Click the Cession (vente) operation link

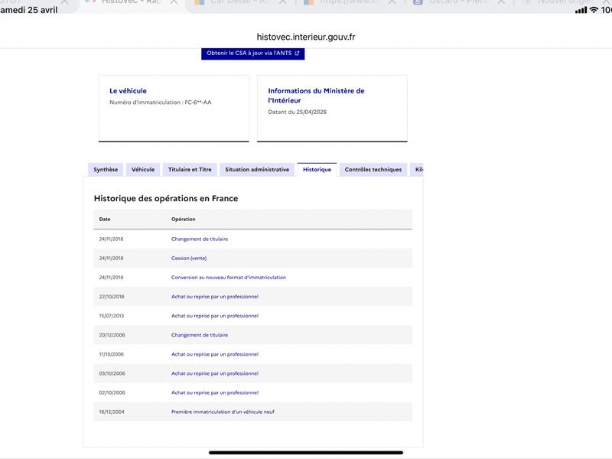coord(189,259)
